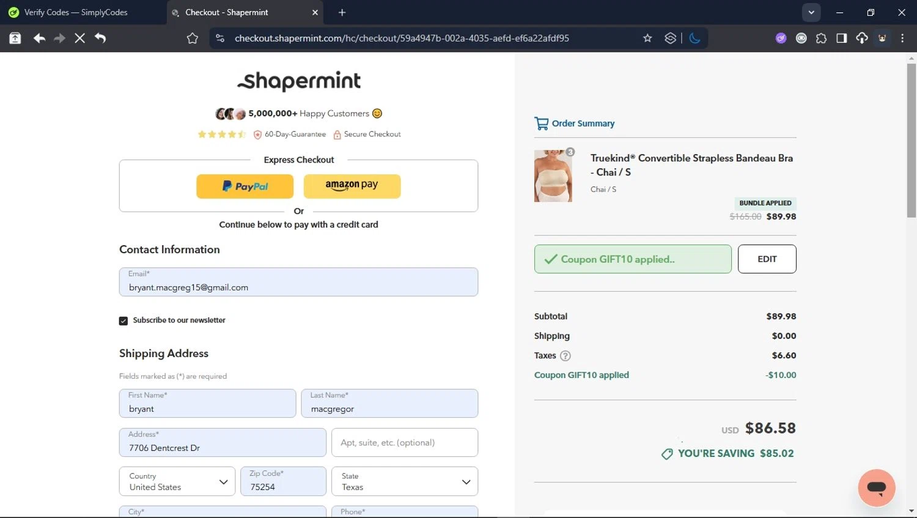Pay with the Amazon Pay button
This screenshot has height=518, width=917.
coord(352,187)
